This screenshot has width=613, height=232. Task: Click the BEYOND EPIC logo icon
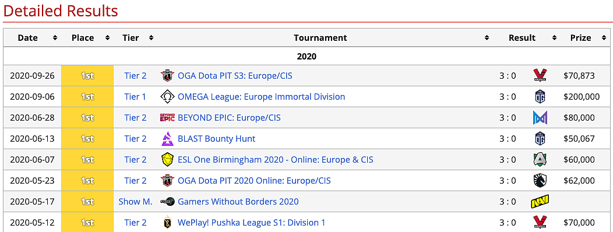(167, 118)
